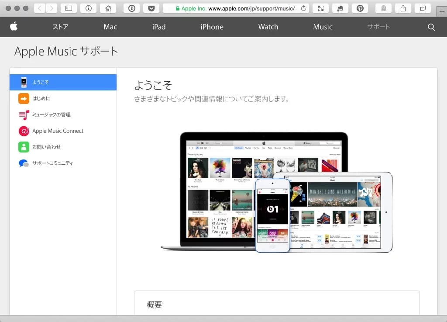Click the blue chat bubbles community icon
This screenshot has width=447, height=322.
24,163
